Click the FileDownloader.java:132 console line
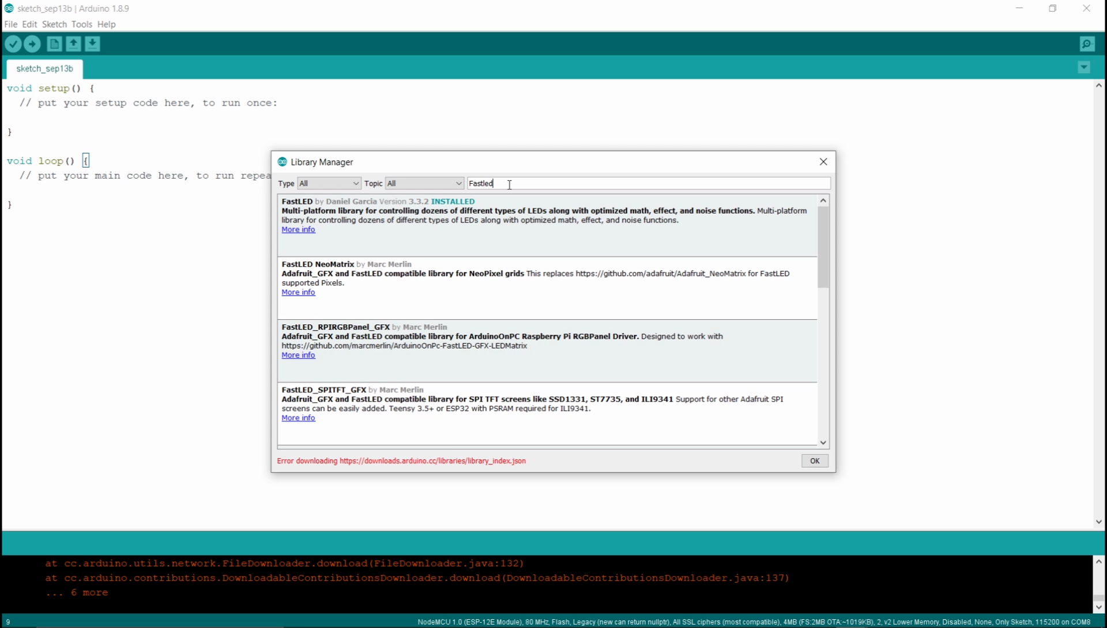Screen dimensions: 1107x628 [284, 563]
